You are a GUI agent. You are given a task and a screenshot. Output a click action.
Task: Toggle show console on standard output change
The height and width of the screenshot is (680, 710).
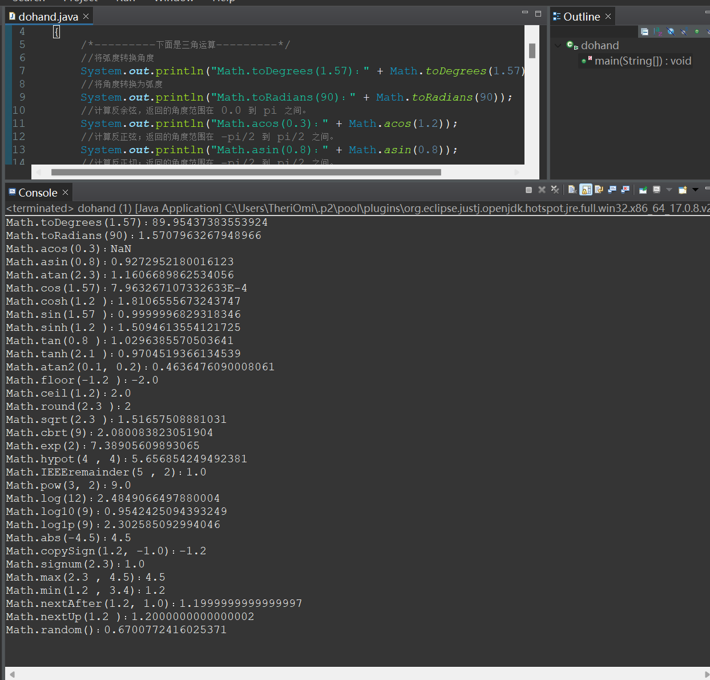coord(612,190)
